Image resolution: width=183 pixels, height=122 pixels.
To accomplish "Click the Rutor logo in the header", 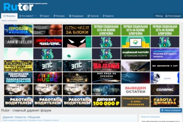I will tap(18, 6).
